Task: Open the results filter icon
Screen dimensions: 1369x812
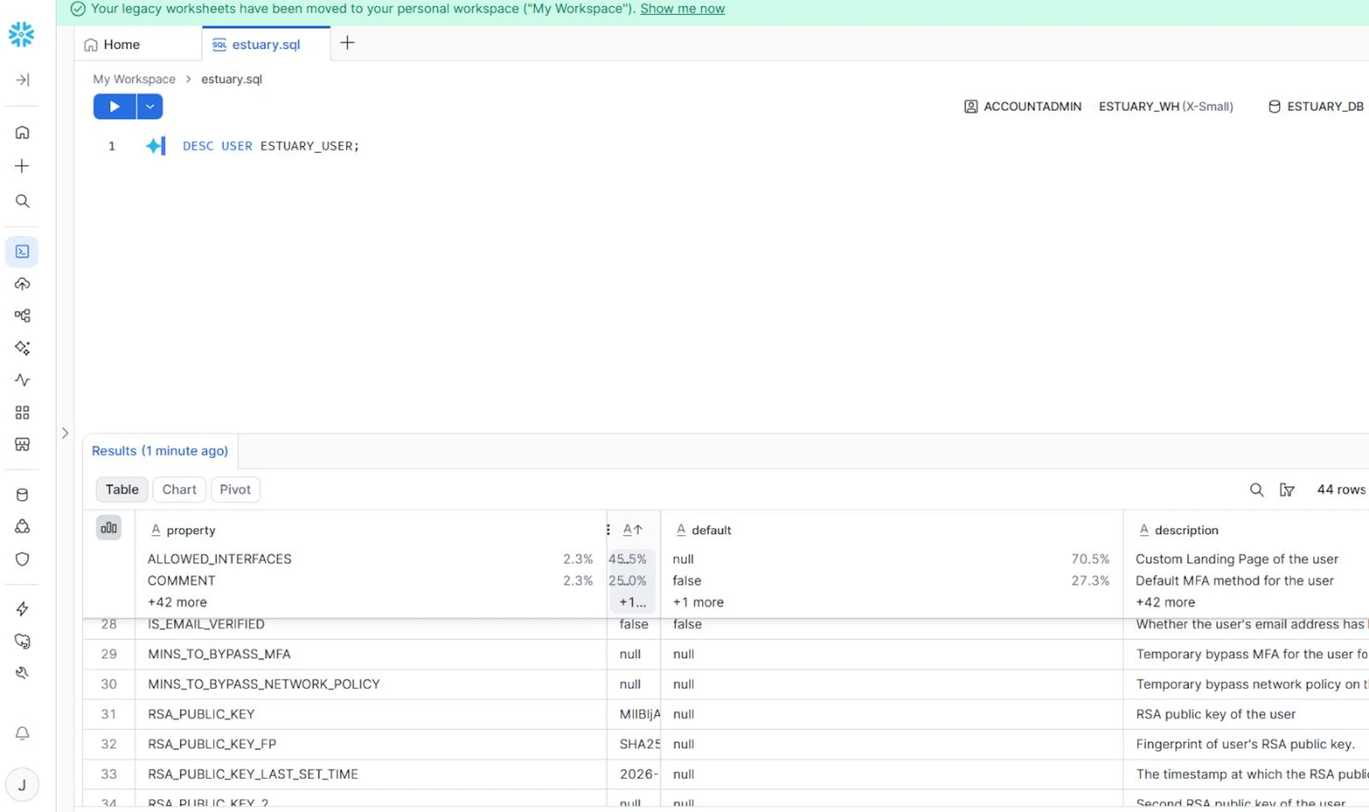Action: 1286,490
